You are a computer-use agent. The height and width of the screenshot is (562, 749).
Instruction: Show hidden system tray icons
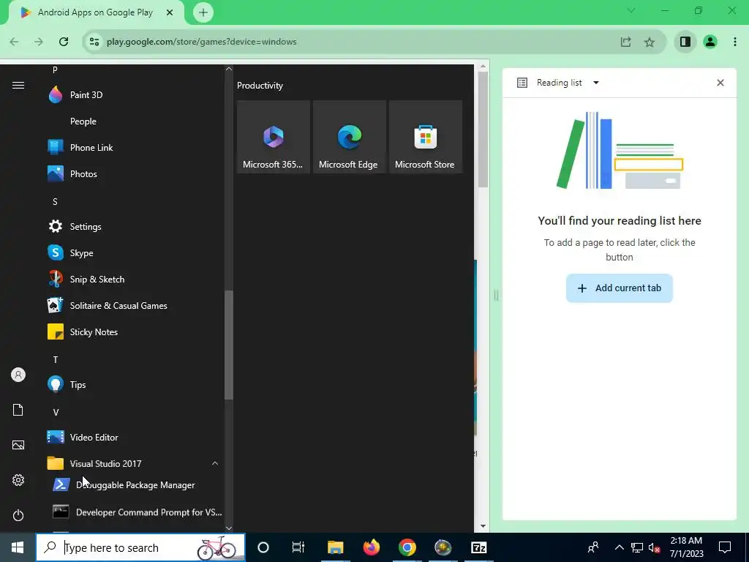click(619, 547)
